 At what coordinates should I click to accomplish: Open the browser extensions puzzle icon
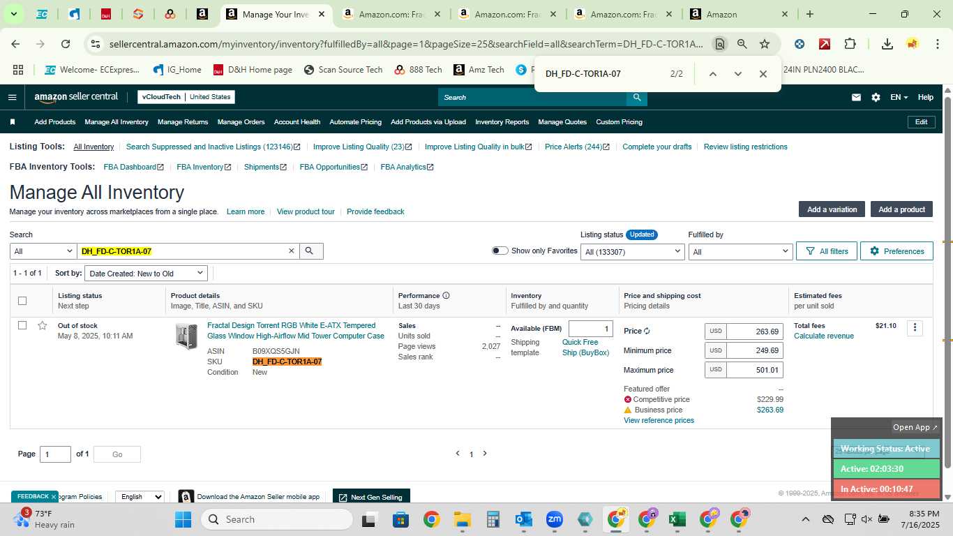tap(850, 44)
